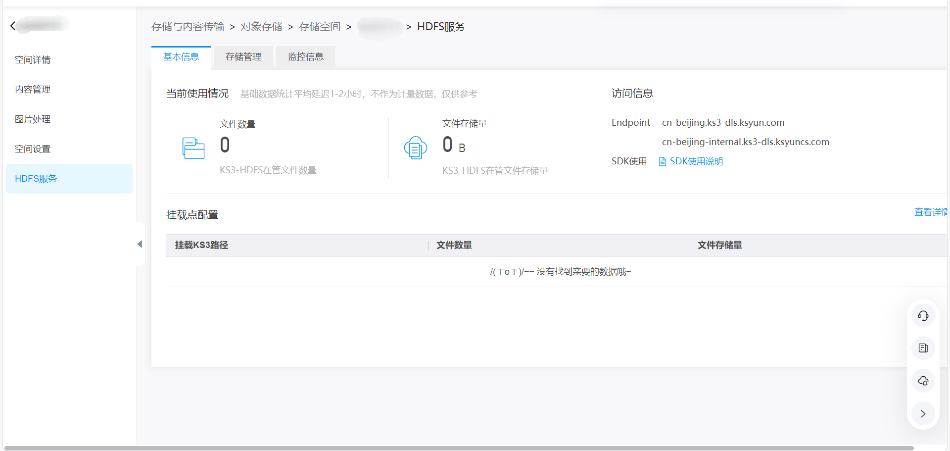Click the 当前使用情况 section heading
Screen dimensions: 950x451
(x=197, y=94)
